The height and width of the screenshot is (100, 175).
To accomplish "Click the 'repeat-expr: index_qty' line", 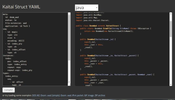I will click(x=20, y=70).
